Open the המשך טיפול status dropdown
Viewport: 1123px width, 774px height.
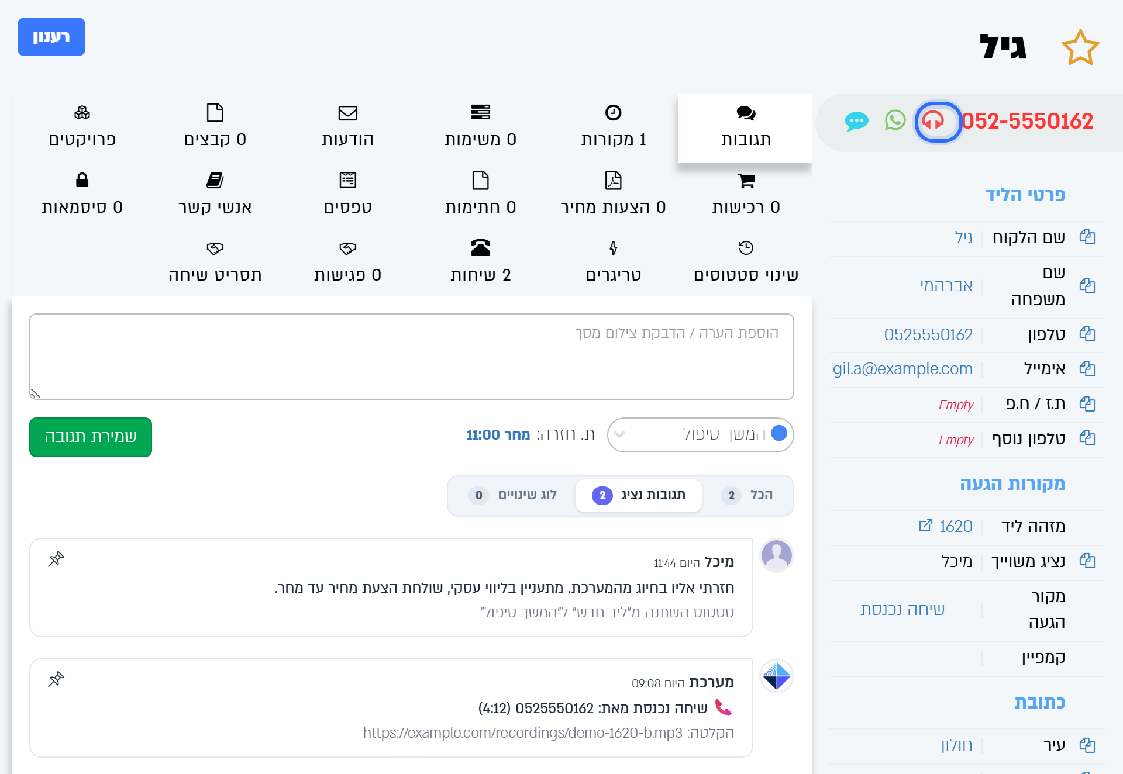point(700,434)
